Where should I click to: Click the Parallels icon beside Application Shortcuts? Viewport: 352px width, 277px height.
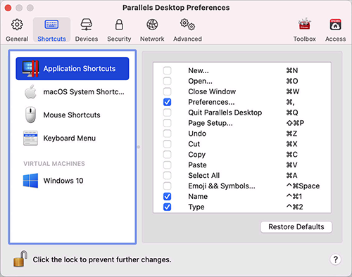30,69
